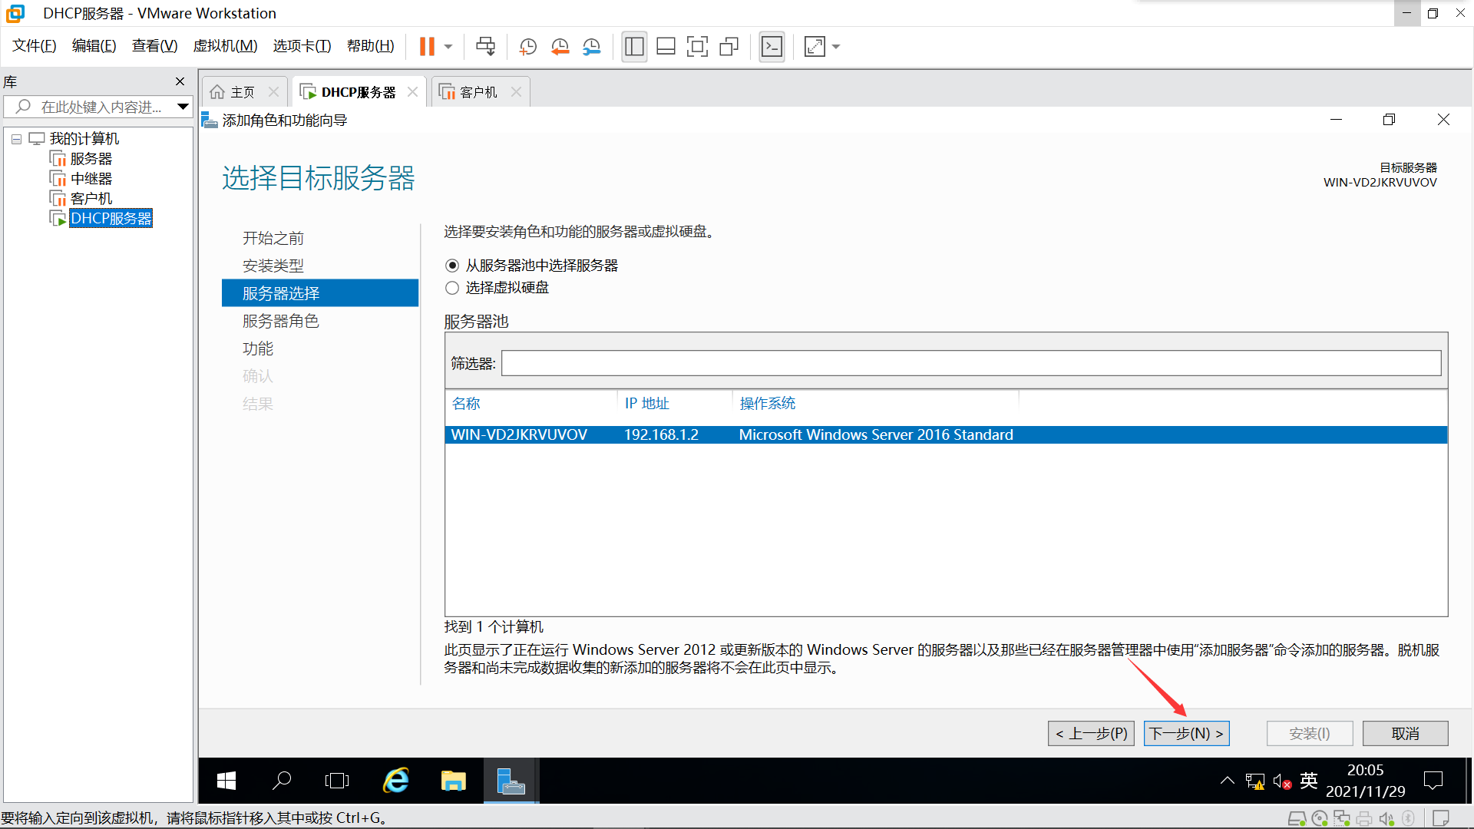Image resolution: width=1474 pixels, height=829 pixels.
Task: Open the console view toolbar icon
Action: pyautogui.click(x=772, y=47)
